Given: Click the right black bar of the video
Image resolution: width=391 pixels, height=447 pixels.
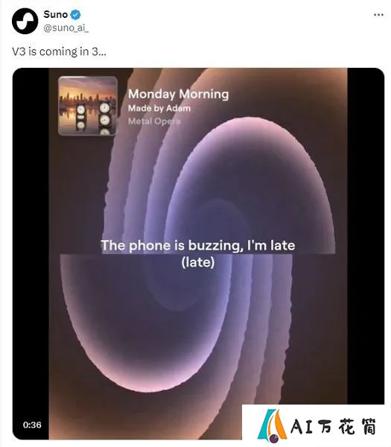Looking at the screenshot, I should (x=366, y=236).
